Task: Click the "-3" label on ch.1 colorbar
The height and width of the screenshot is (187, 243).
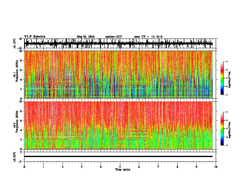Action: point(226,62)
